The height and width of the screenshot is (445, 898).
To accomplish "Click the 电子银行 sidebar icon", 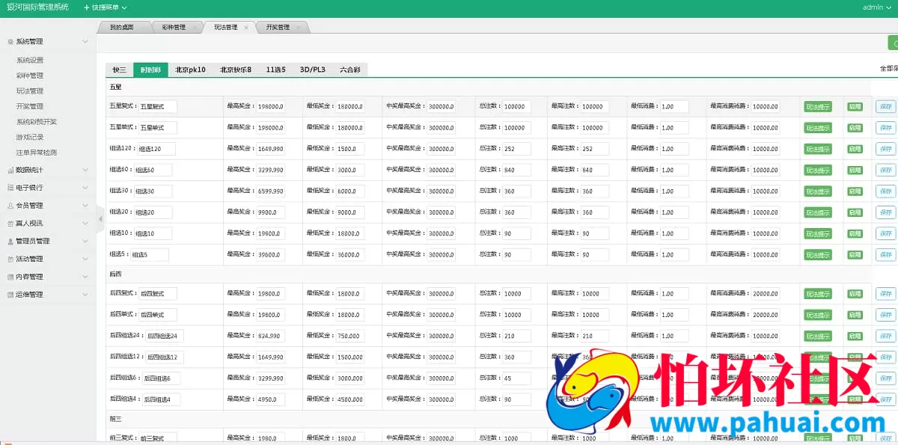I will pos(10,188).
